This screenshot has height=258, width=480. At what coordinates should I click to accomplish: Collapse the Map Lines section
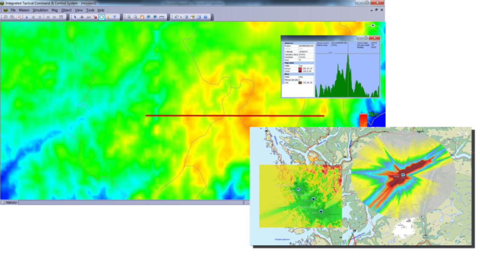coord(283,63)
